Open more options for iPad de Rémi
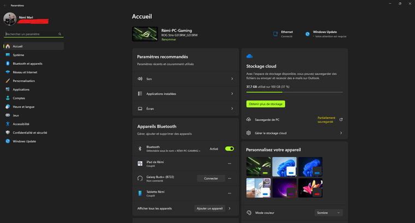 click(x=229, y=164)
